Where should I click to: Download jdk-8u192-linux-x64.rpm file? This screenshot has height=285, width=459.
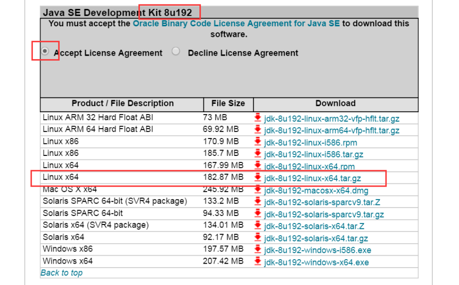coord(309,167)
